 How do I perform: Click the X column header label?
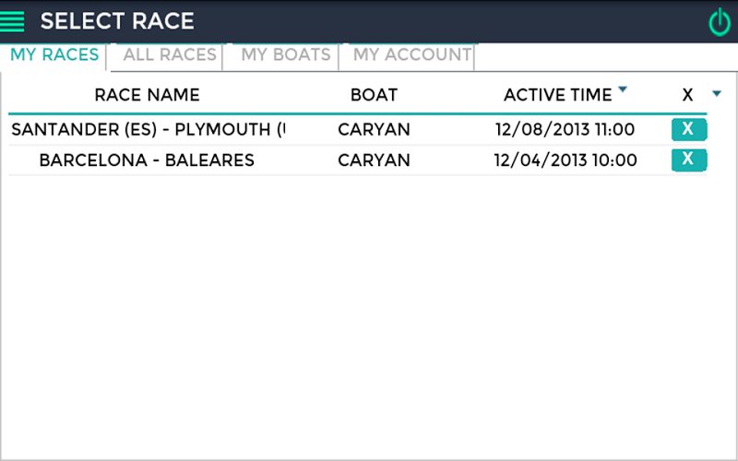pyautogui.click(x=687, y=95)
